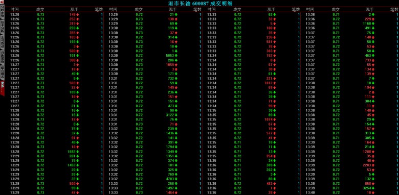This screenshot has height=195, width=399.
Task: Click red up arrow beside 1074 volume
Action: coord(275,119)
